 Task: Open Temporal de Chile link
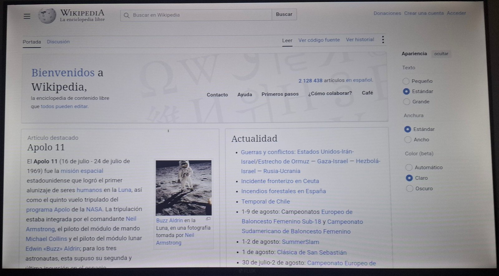[x=266, y=202]
